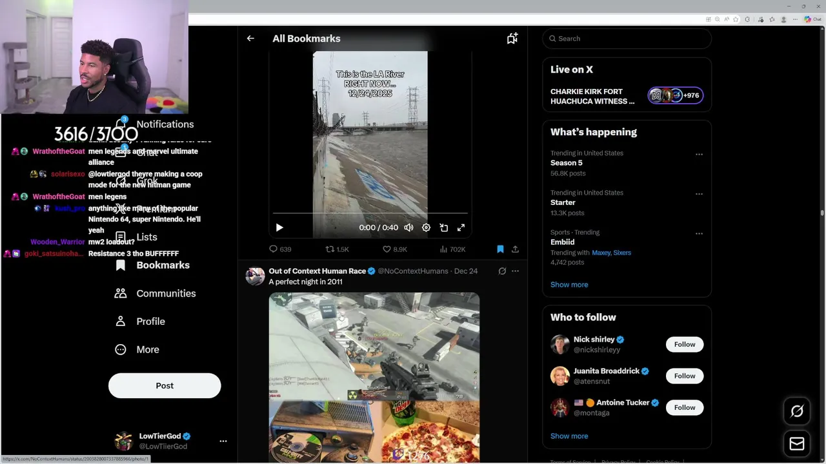Share the LA River post
The width and height of the screenshot is (826, 464).
[x=515, y=249]
